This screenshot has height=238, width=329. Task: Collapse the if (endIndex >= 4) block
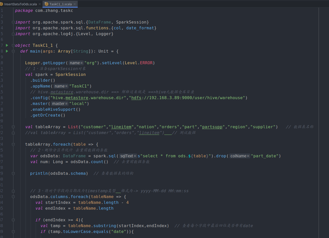coord(13,220)
